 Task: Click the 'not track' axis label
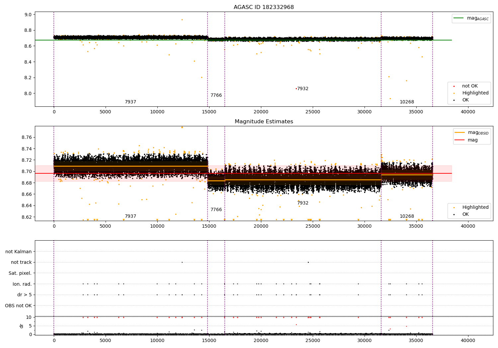21,262
